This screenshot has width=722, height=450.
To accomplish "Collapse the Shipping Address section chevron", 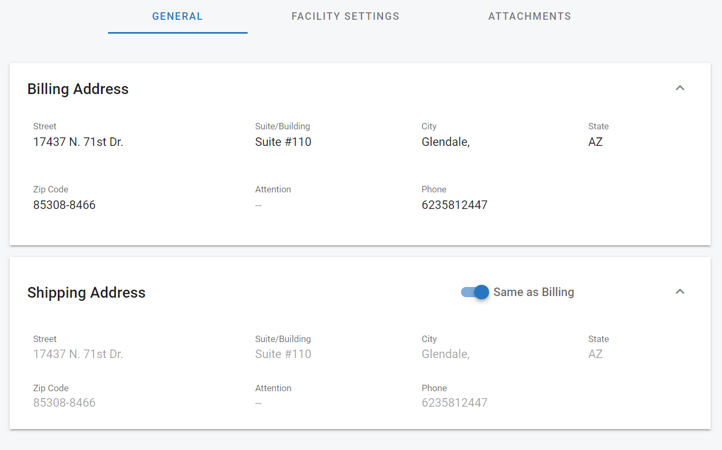I will pos(680,292).
